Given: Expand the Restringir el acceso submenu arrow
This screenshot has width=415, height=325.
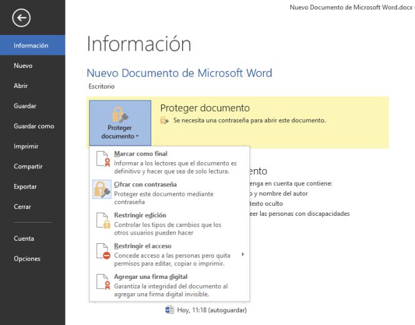Looking at the screenshot, I should click(242, 255).
